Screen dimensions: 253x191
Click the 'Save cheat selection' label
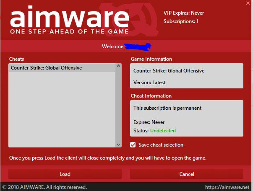pos(161,145)
